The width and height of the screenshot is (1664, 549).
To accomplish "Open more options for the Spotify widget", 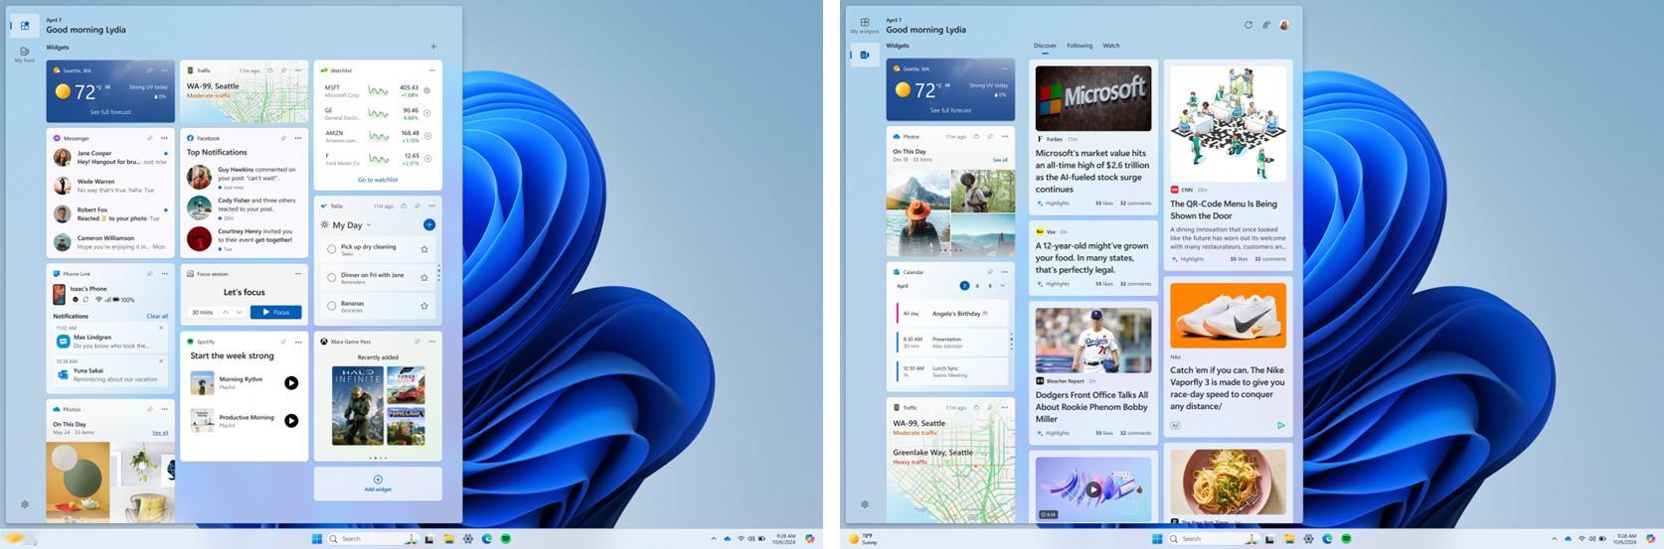I will tap(298, 342).
